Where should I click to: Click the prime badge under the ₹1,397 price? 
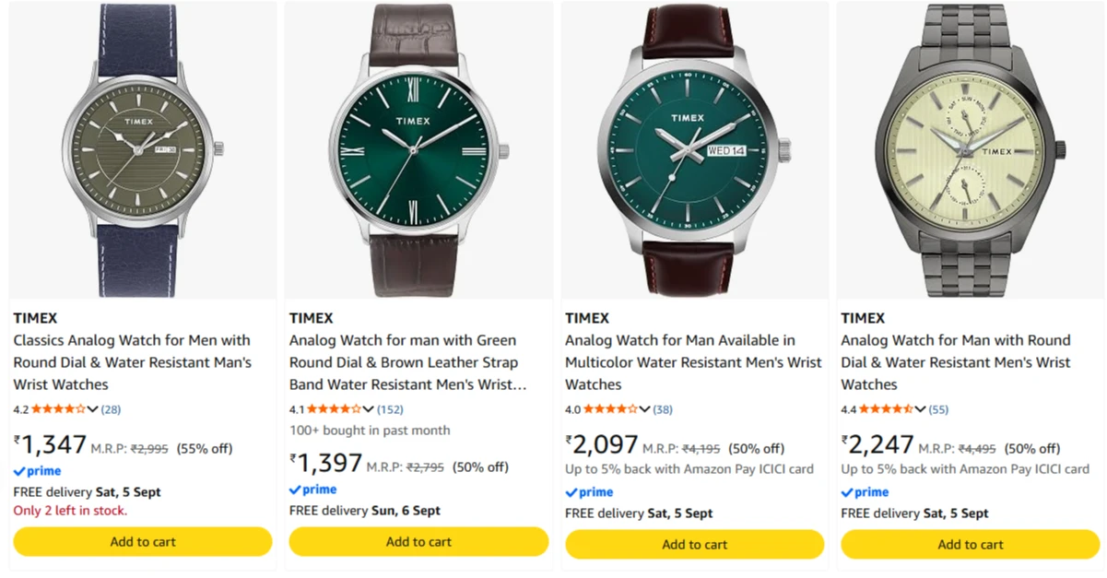pos(313,490)
